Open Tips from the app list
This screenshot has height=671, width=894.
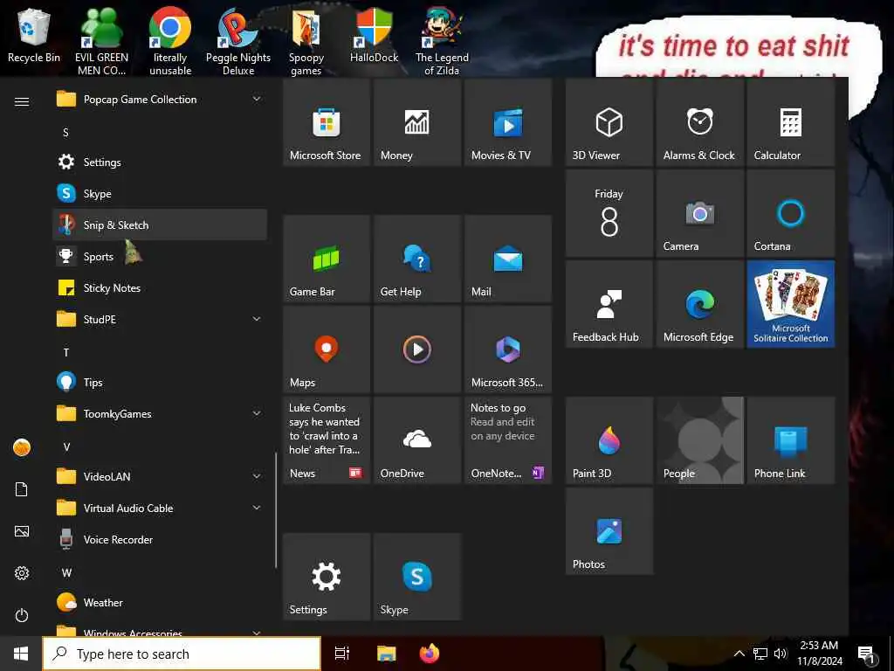(160, 383)
